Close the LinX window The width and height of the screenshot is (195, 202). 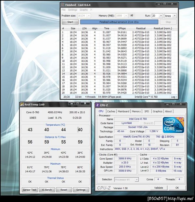coord(172,4)
